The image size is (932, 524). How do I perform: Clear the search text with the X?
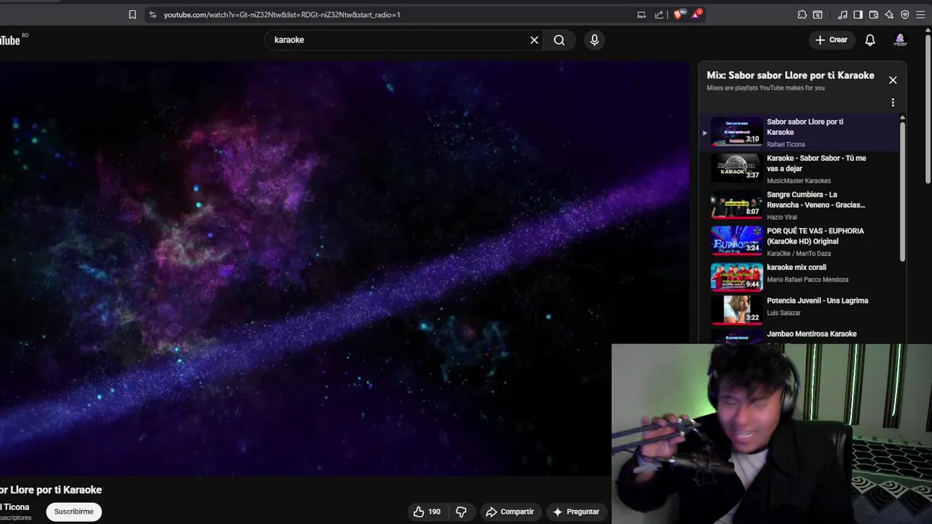pyautogui.click(x=534, y=40)
